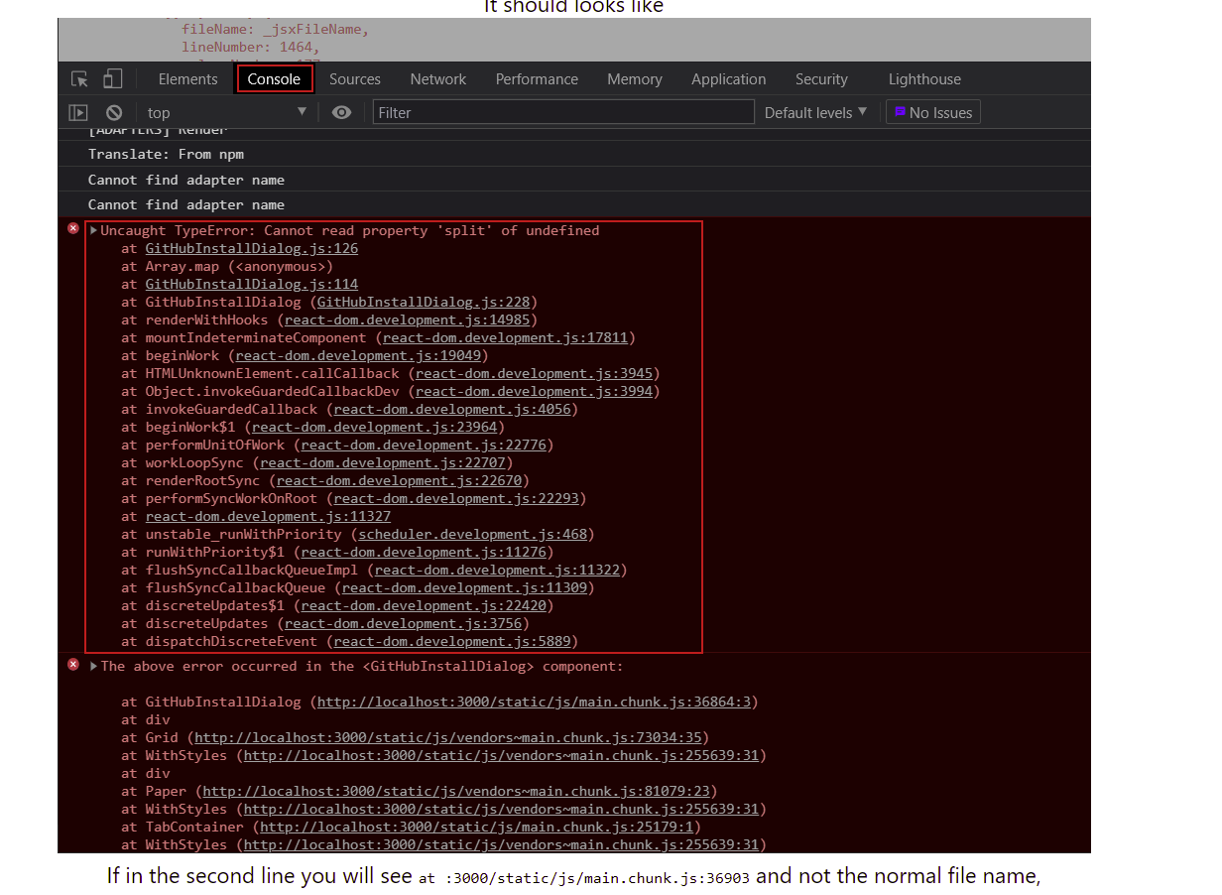This screenshot has width=1222, height=895.
Task: Open the top frame context dropdown
Action: 227,112
